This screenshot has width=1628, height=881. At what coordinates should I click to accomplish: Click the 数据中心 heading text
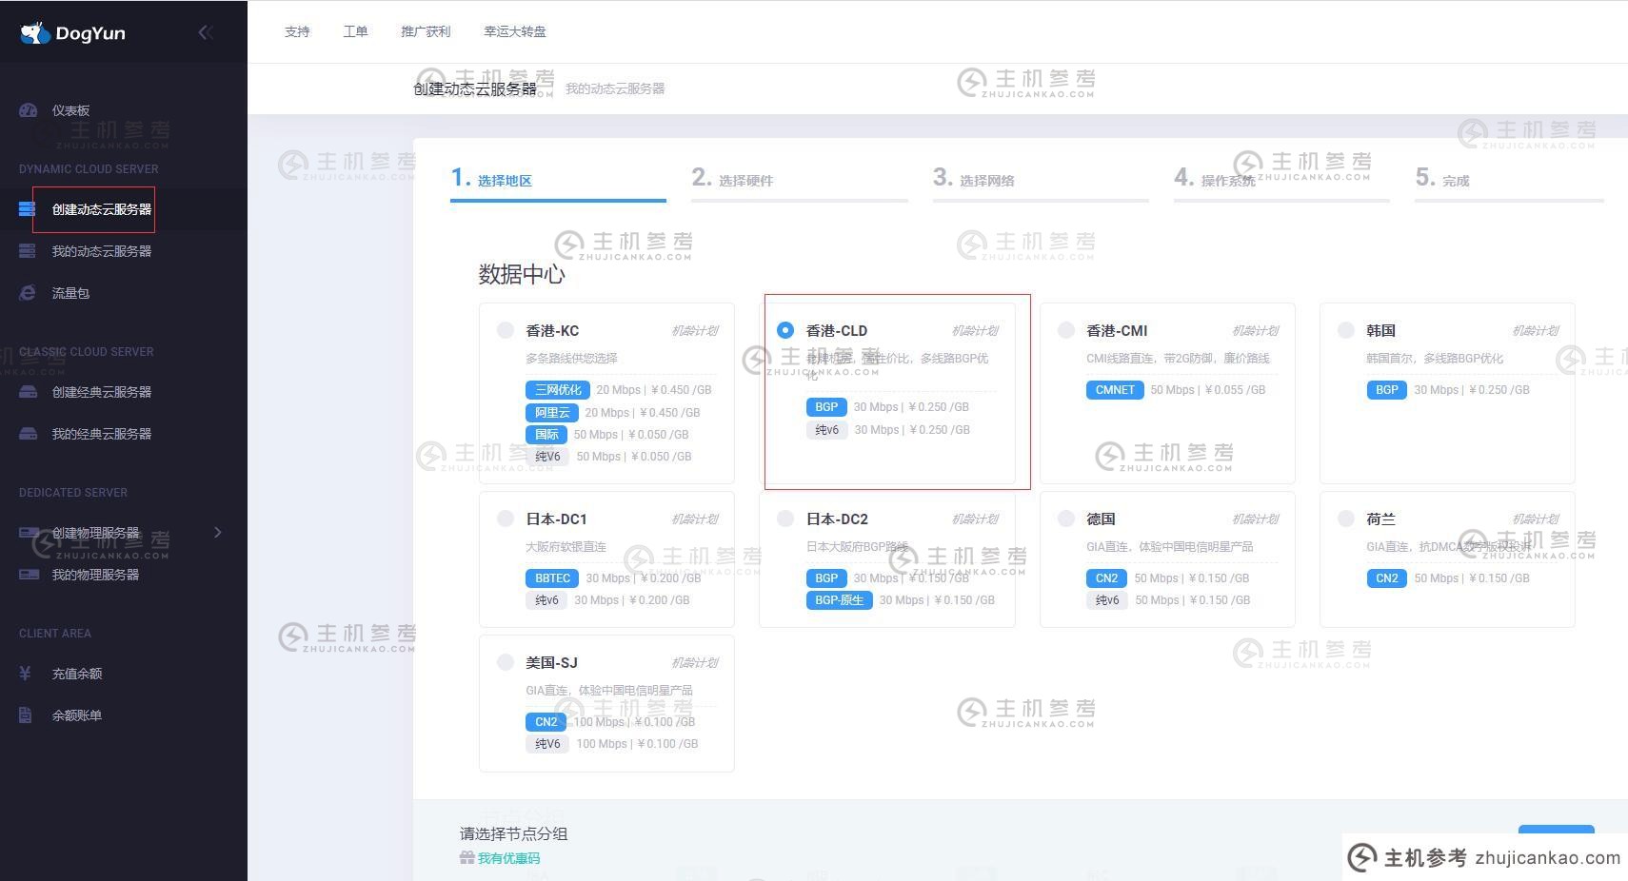pyautogui.click(x=522, y=275)
